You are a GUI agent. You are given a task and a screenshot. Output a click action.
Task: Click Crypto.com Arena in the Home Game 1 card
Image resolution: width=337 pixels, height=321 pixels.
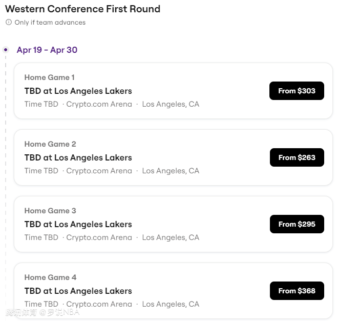(99, 104)
